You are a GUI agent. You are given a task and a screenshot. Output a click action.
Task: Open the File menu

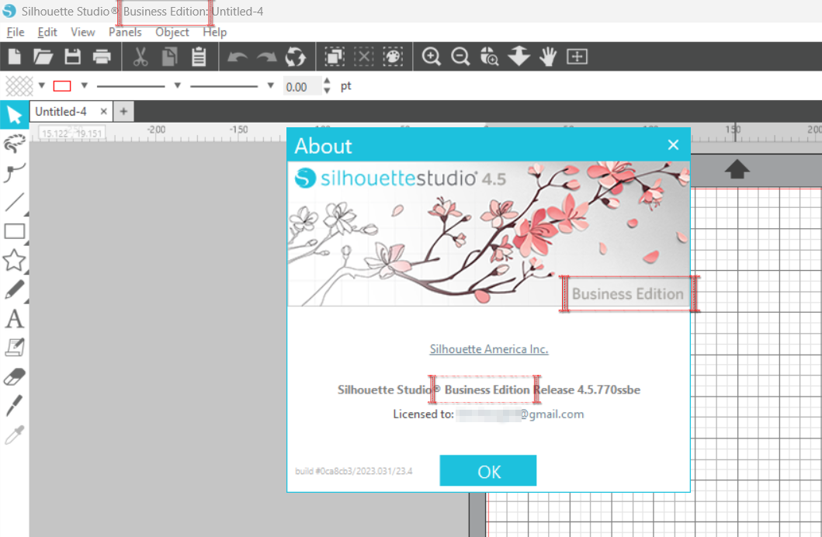click(x=16, y=32)
